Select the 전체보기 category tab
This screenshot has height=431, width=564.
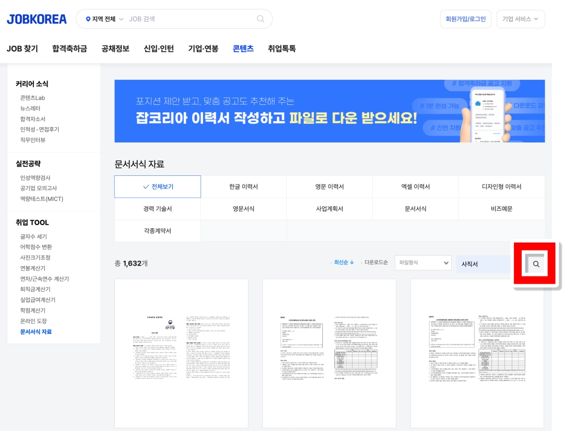(x=158, y=187)
